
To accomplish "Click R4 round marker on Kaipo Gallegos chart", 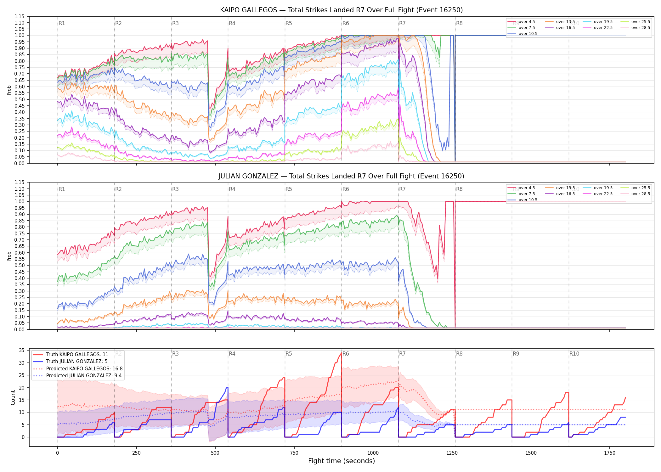I will [232, 23].
